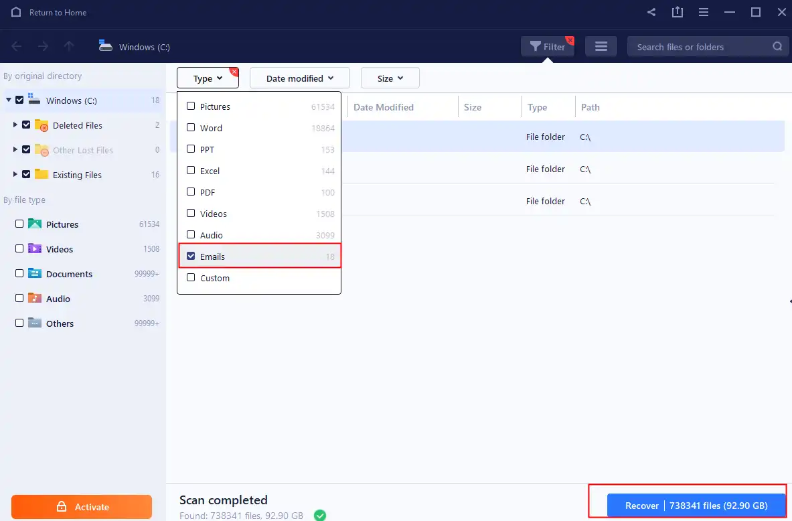The width and height of the screenshot is (792, 521).
Task: Switch view with the list view icon button
Action: tap(601, 46)
